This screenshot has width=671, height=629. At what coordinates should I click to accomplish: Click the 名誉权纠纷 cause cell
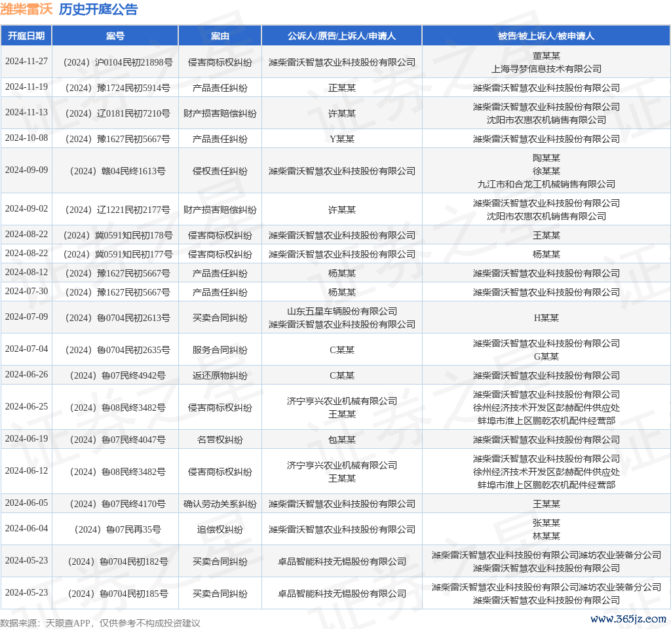tap(220, 440)
